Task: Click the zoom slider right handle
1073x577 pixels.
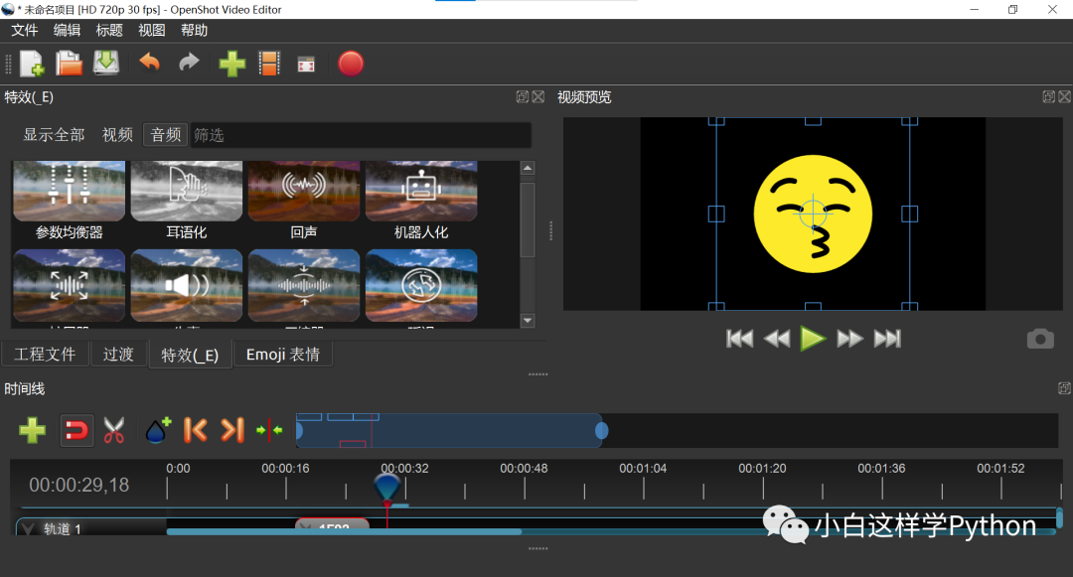Action: [601, 431]
